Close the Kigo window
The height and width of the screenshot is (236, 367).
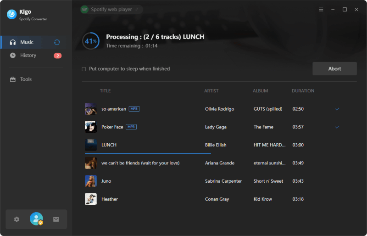pos(356,9)
